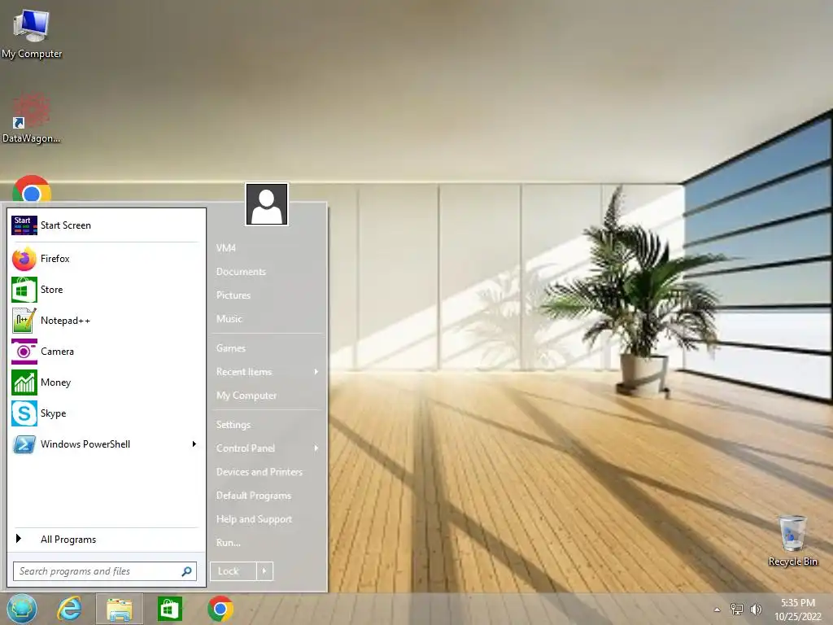Select the Recycle Bin desktop icon
This screenshot has height=625, width=833.
[x=792, y=540]
